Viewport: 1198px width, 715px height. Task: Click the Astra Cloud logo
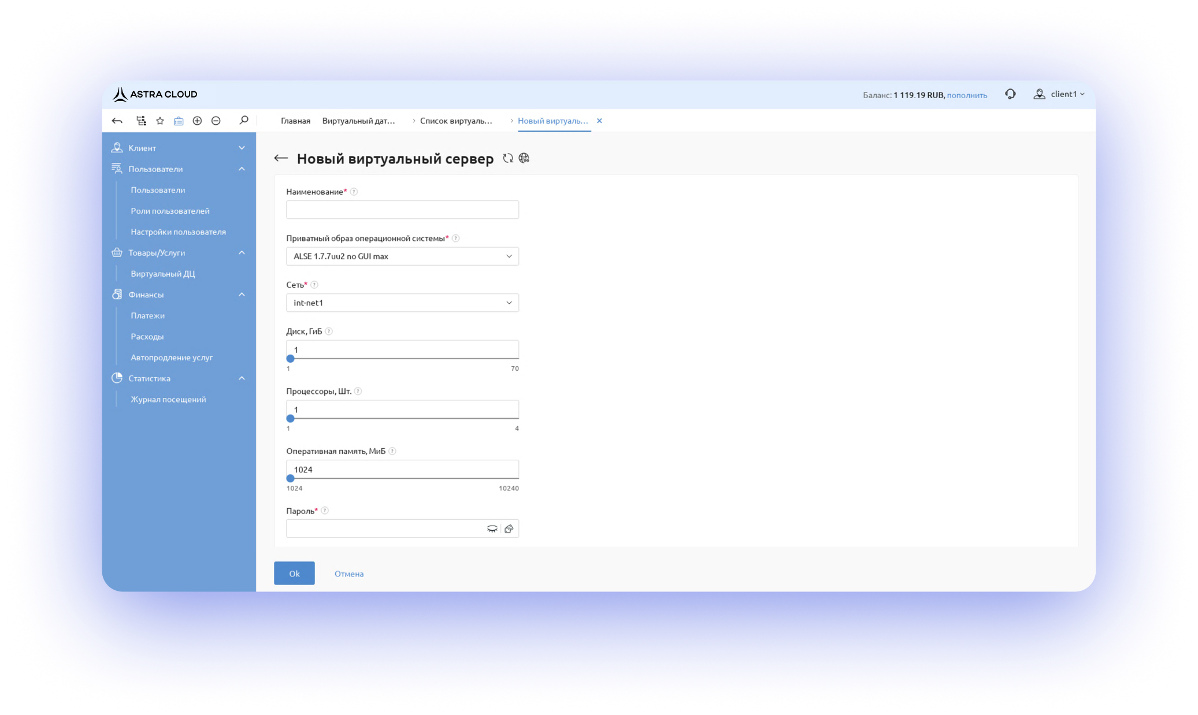[154, 94]
